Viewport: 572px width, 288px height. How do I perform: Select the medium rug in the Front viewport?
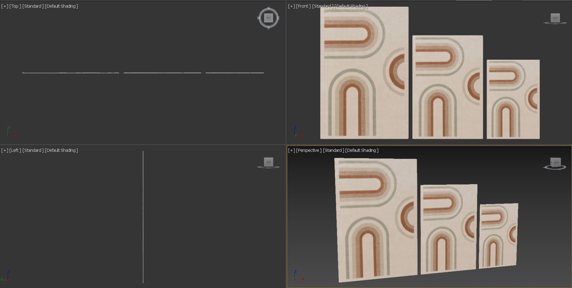[447, 87]
